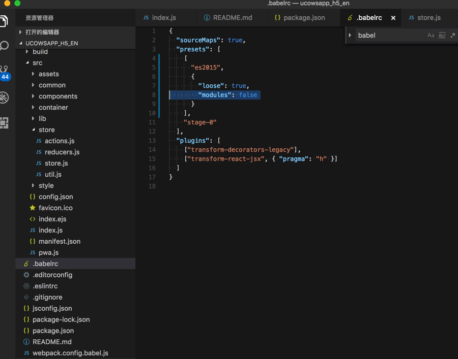
Task: Click the gear icon beside .editorconfig
Action: pos(26,275)
